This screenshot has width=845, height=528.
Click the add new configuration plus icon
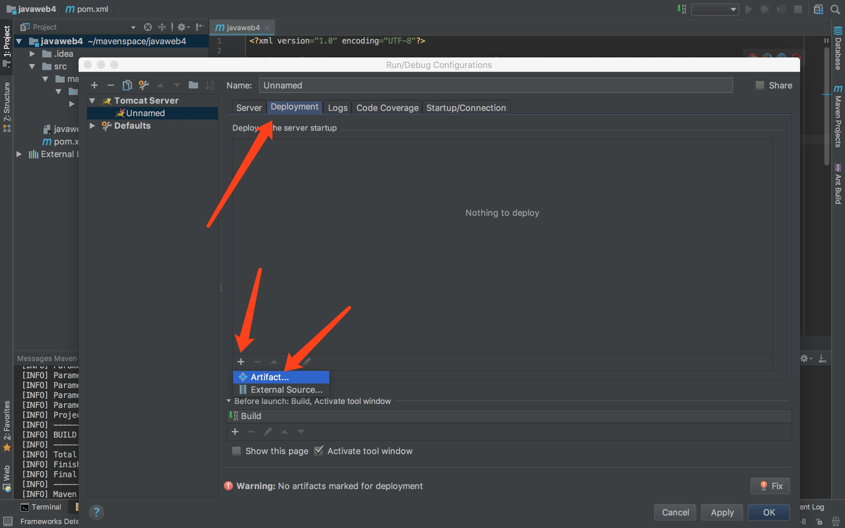coord(94,85)
